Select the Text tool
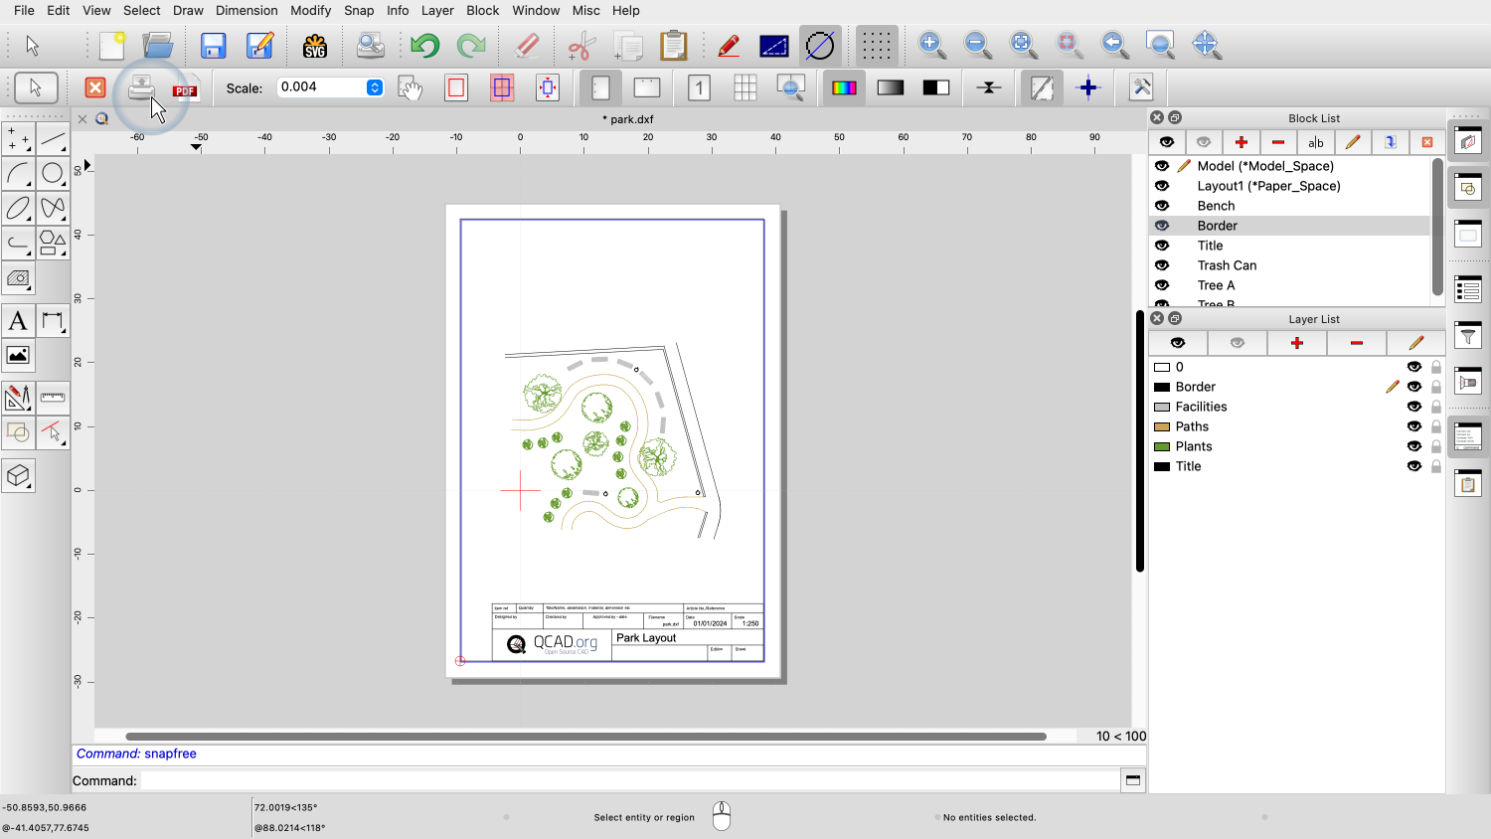 coord(18,321)
